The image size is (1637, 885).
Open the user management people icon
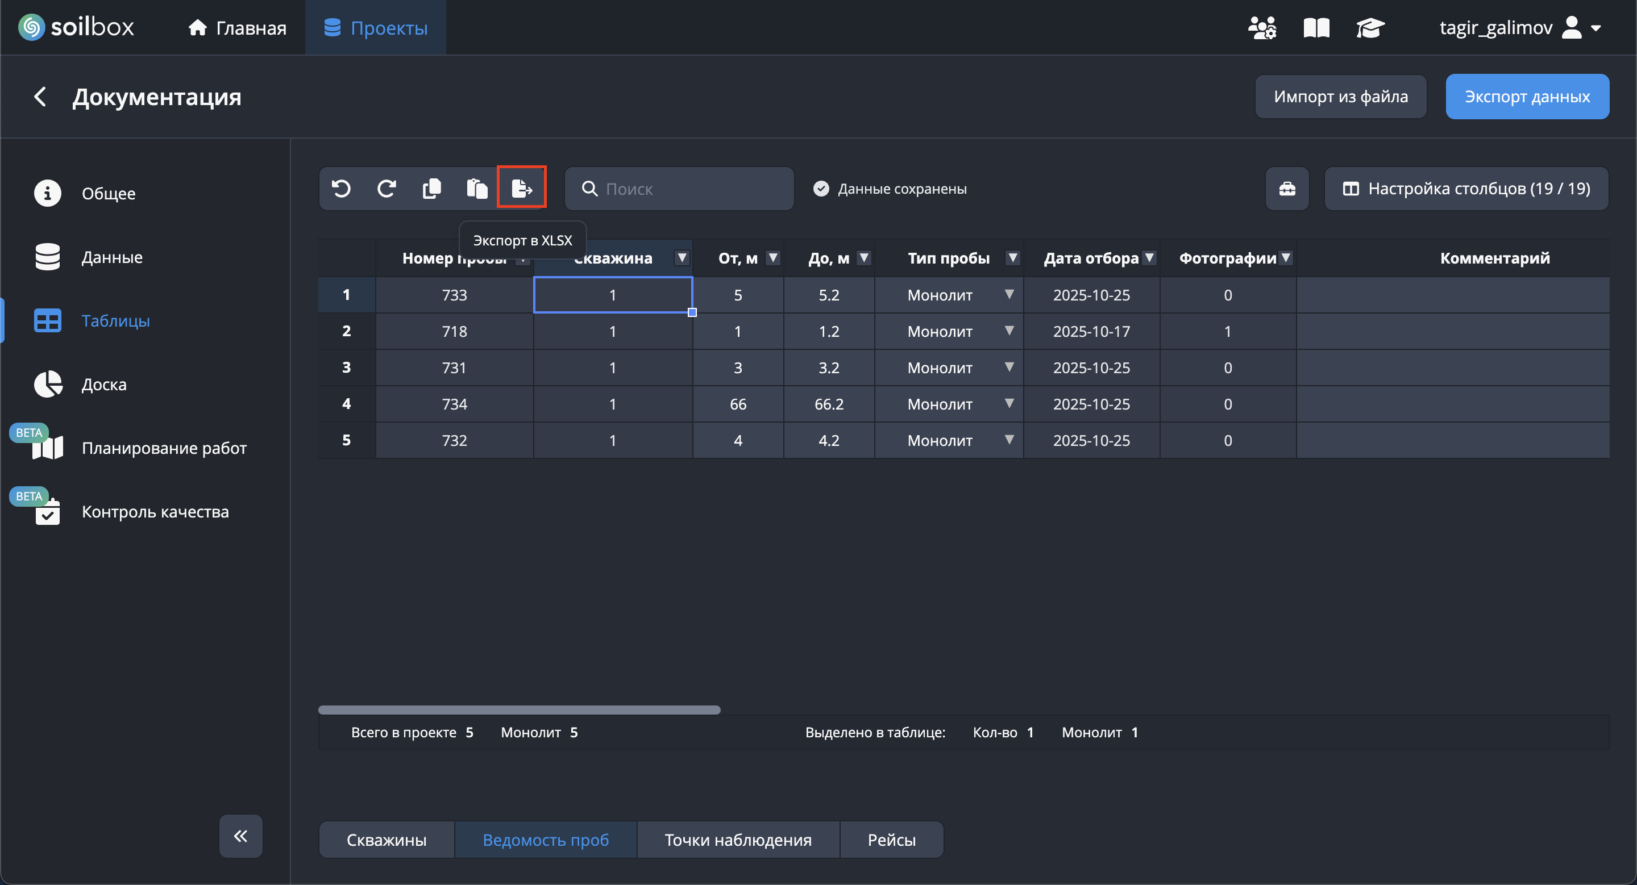coord(1261,28)
